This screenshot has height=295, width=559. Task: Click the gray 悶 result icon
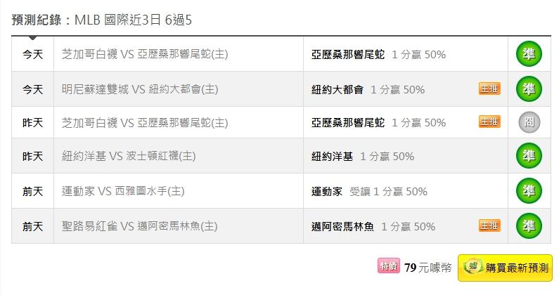tap(529, 122)
